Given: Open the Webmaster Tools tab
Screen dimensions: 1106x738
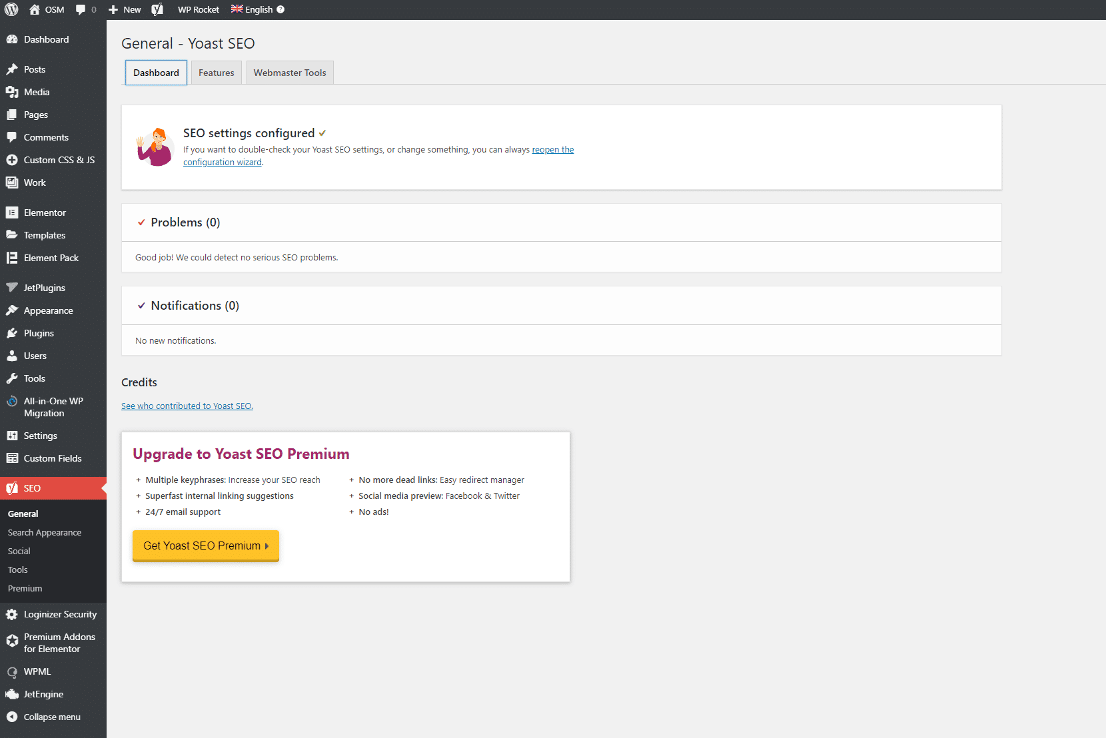Looking at the screenshot, I should pos(289,72).
